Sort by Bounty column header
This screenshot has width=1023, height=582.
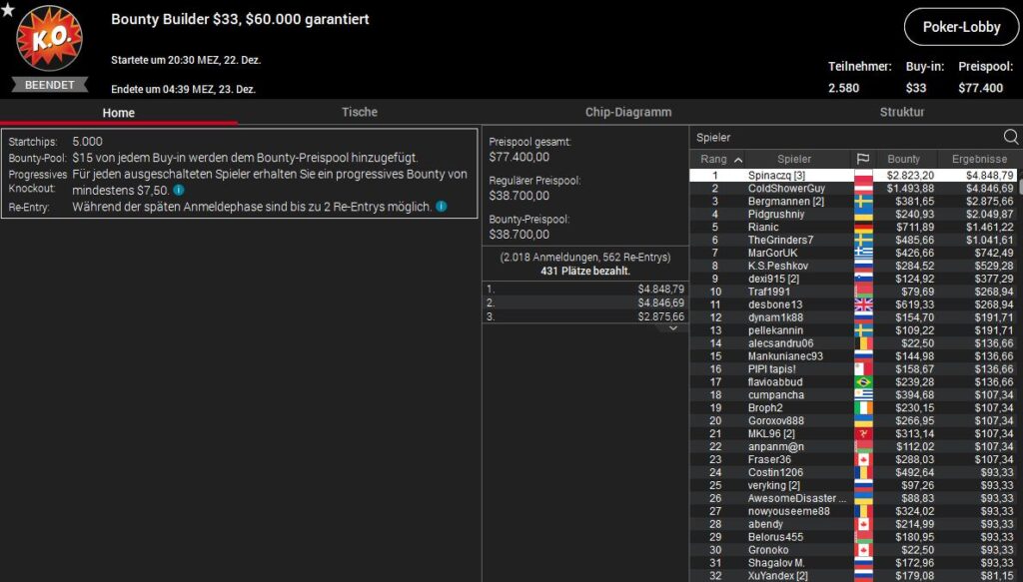[x=903, y=159]
